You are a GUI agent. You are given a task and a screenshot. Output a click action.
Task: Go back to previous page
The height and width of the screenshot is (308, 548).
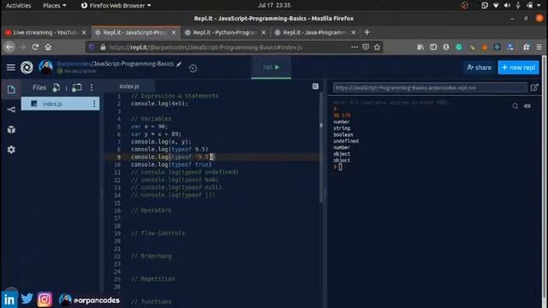(9, 47)
